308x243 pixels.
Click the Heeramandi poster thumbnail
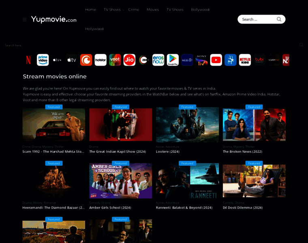pyautogui.click(x=54, y=181)
